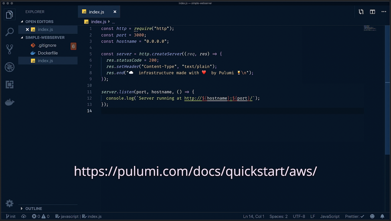Click line number 5 in gutter
The height and width of the screenshot is (221, 391).
point(90,54)
